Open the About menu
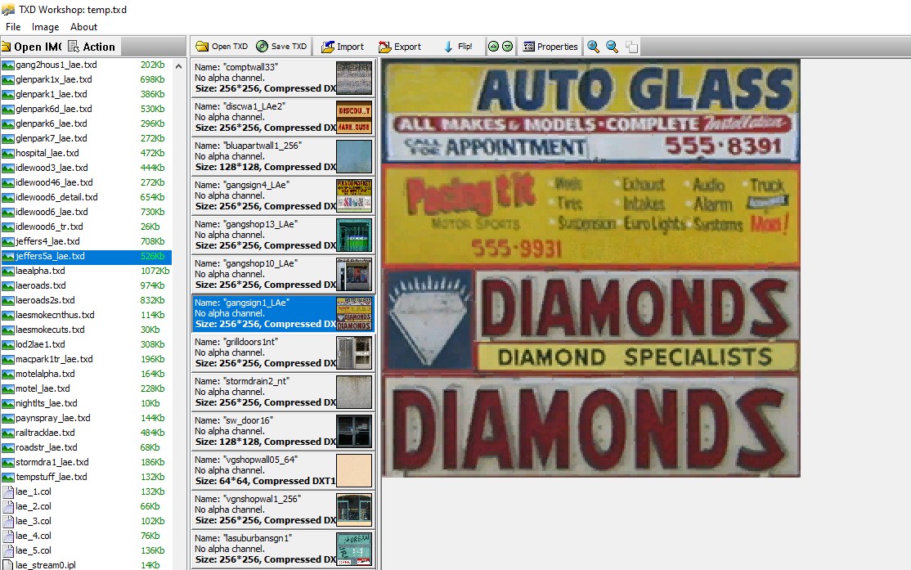Image resolution: width=911 pixels, height=570 pixels. [x=83, y=27]
